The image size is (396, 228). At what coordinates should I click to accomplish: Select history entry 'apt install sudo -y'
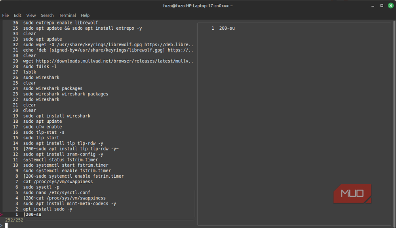coord(48,209)
